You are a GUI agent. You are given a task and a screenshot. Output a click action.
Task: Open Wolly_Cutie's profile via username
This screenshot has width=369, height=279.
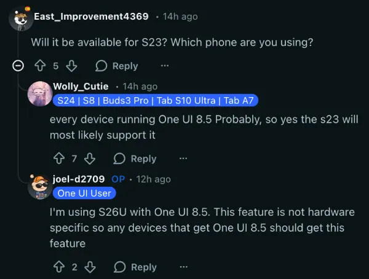coord(81,86)
